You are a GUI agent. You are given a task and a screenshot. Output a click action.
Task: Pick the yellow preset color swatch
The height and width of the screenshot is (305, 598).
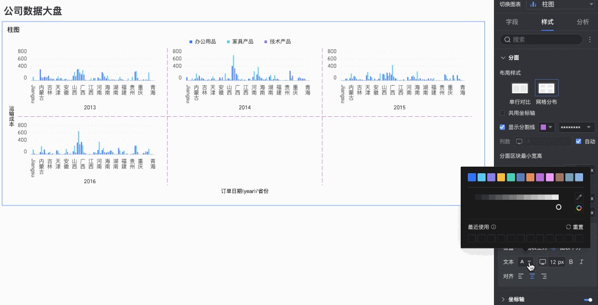[x=501, y=177]
